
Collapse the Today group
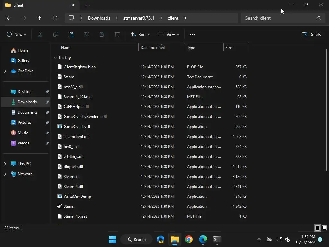pos(55,57)
